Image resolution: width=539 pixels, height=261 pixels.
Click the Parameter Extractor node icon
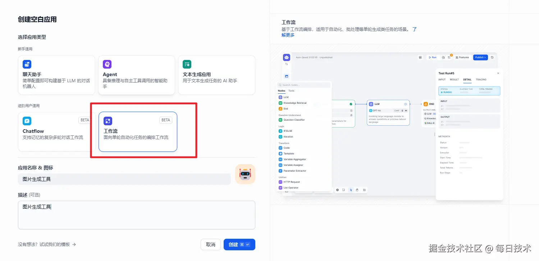[280, 171]
